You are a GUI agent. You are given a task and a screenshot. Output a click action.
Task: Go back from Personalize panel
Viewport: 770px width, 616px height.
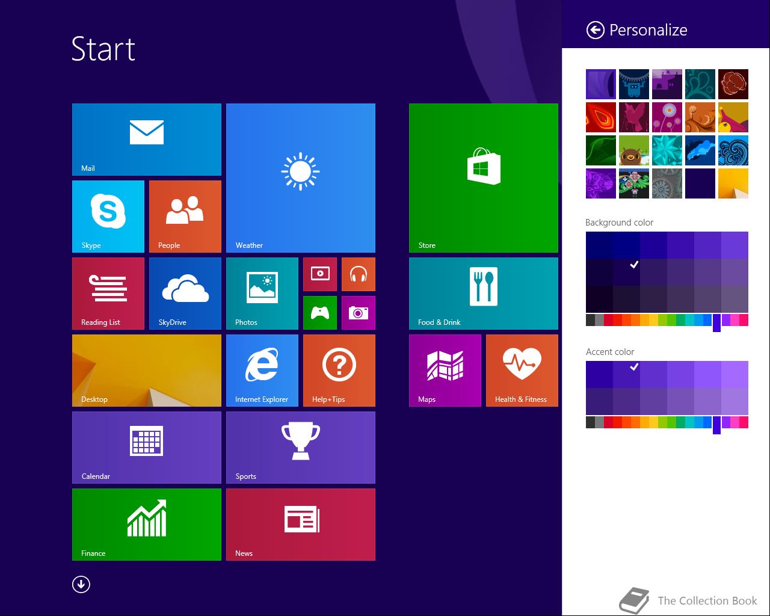pos(595,30)
